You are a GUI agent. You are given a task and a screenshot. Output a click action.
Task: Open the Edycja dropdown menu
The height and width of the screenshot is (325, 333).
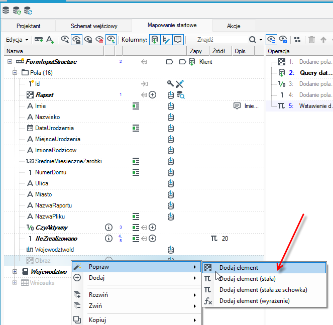17,40
